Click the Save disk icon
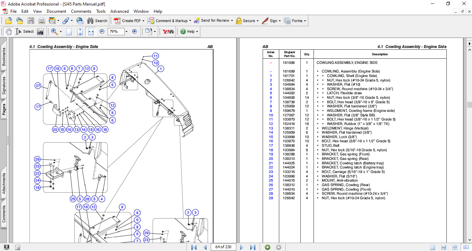Image resolution: width=472 pixels, height=251 pixels. tap(31, 21)
